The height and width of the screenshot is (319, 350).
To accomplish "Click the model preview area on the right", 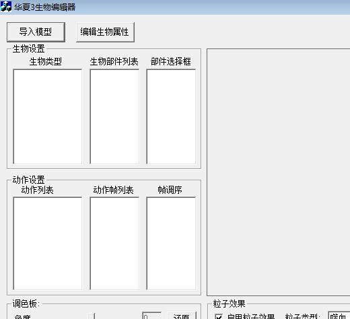I will pyautogui.click(x=279, y=172).
